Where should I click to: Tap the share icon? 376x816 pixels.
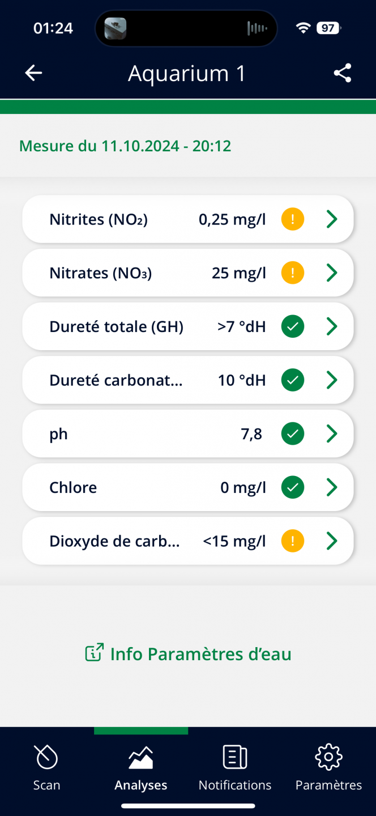point(343,73)
